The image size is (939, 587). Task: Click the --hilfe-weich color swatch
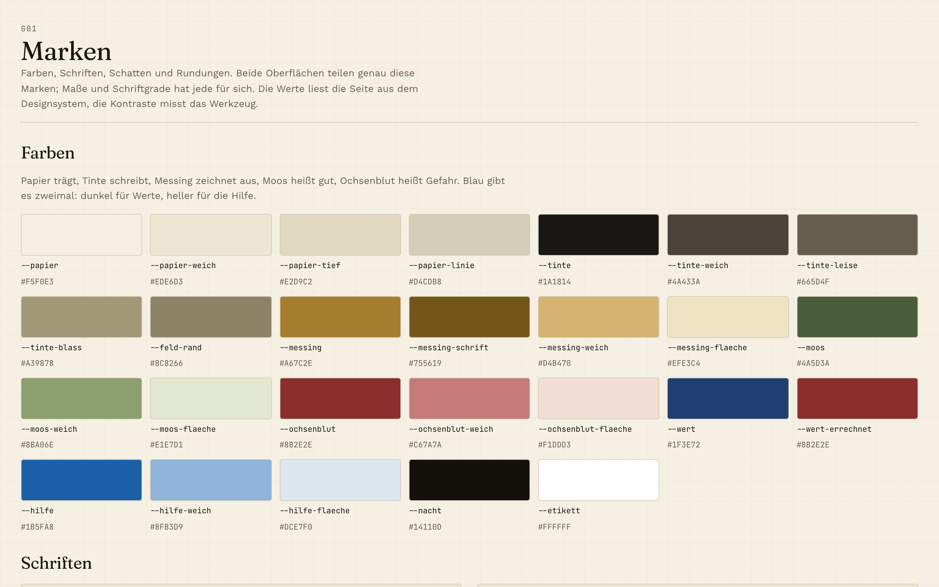pyautogui.click(x=211, y=480)
